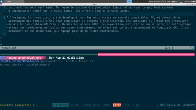Click the 80 % figure in the vim text

89,31
